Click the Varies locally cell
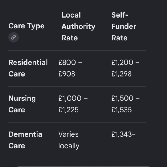167x167 pixels. tap(69, 140)
